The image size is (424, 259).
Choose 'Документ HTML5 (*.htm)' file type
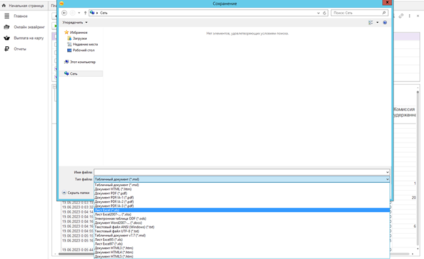click(242, 256)
